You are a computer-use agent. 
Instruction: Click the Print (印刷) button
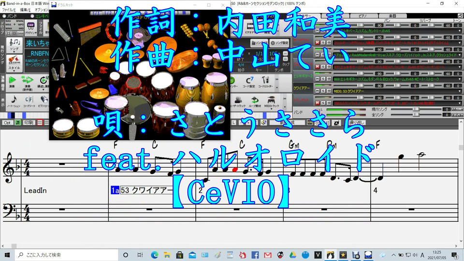29,122
